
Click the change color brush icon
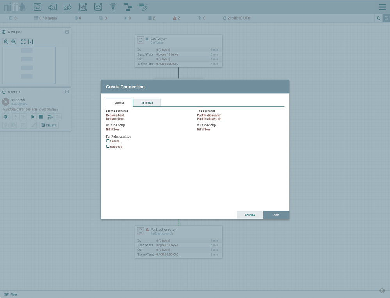pyautogui.click(x=33, y=125)
